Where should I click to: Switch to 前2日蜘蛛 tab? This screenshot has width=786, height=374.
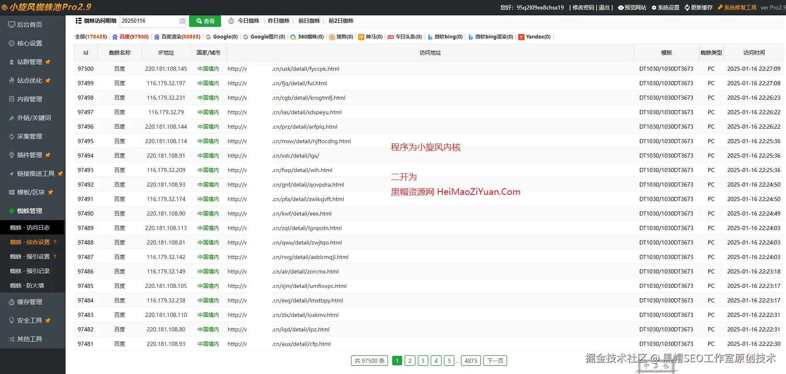(341, 21)
